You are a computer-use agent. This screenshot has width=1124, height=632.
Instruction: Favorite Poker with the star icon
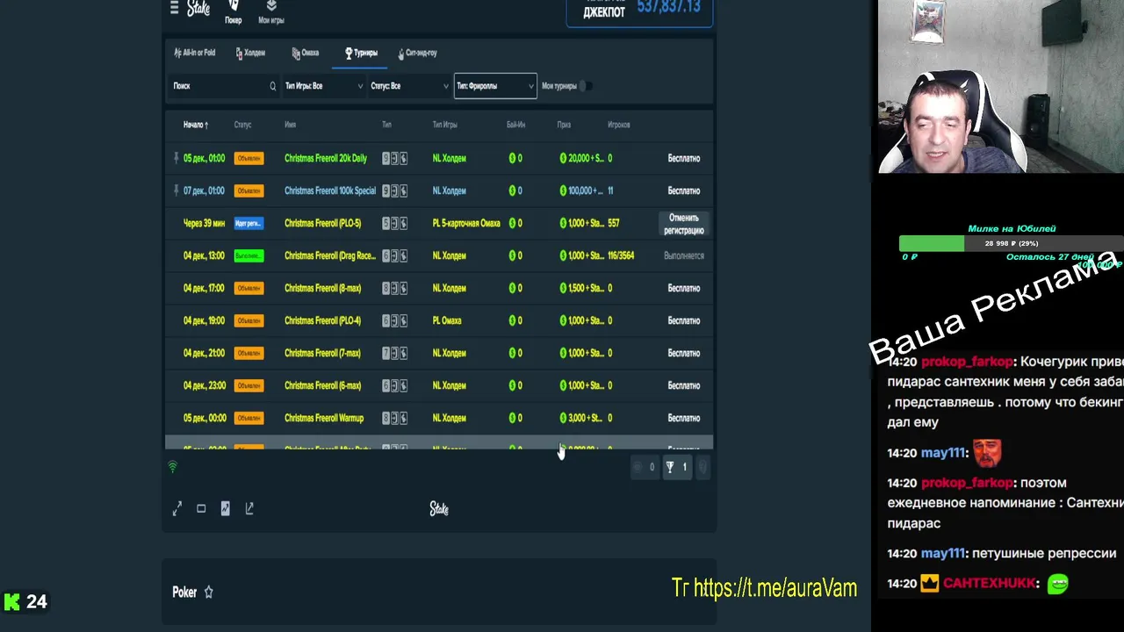pyautogui.click(x=209, y=592)
